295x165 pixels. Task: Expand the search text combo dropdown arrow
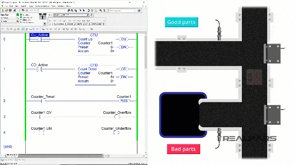tap(64, 10)
